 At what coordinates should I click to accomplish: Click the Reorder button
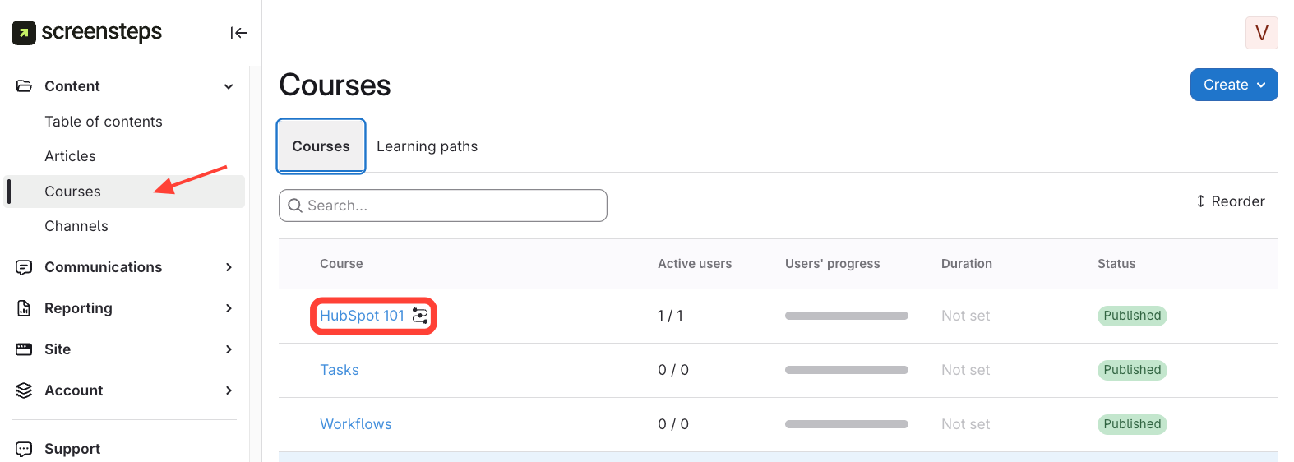(x=1231, y=201)
